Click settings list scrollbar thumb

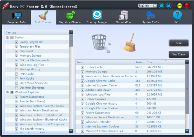71,40
